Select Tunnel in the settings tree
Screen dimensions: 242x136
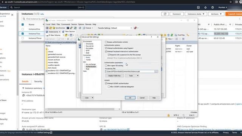pos(88,60)
